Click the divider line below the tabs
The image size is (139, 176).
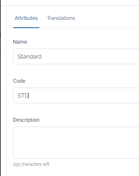click(89, 28)
